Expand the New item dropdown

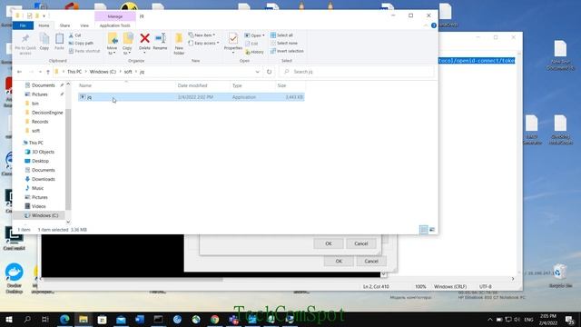click(x=214, y=35)
